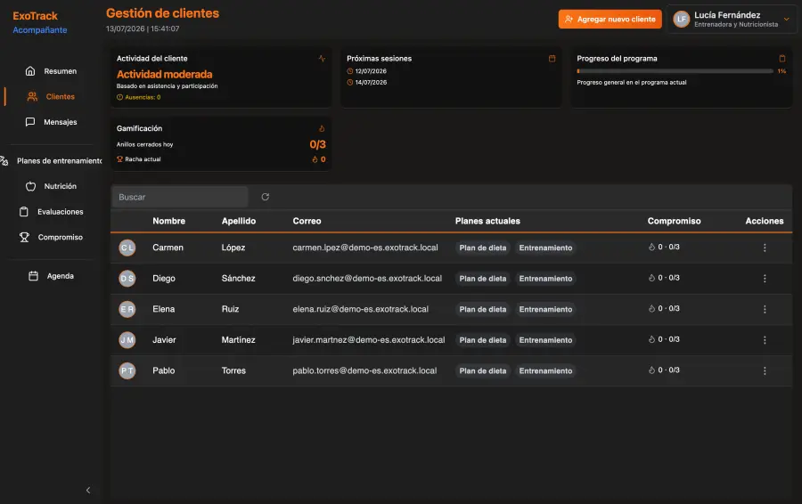The image size is (802, 504).
Task: Click the refresh icon beside the search box
Action: 265,197
